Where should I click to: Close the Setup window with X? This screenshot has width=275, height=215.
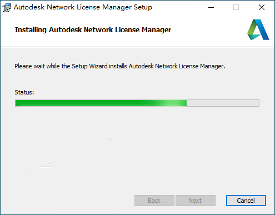pos(262,7)
